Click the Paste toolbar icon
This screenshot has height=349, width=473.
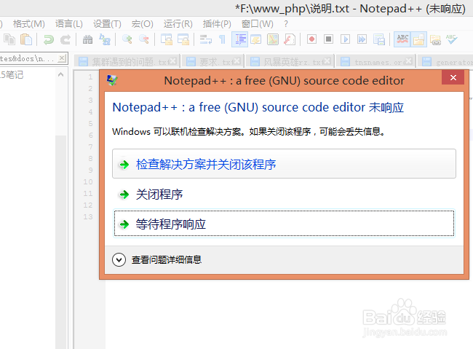coord(26,39)
